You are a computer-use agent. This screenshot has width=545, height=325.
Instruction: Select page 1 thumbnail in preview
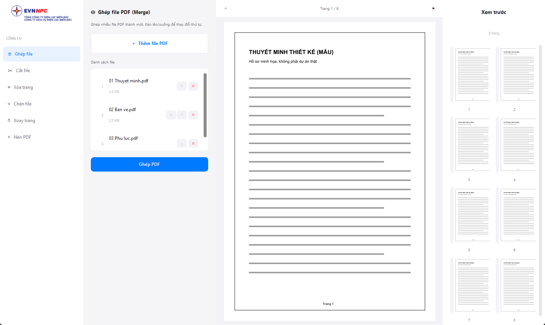(x=470, y=74)
